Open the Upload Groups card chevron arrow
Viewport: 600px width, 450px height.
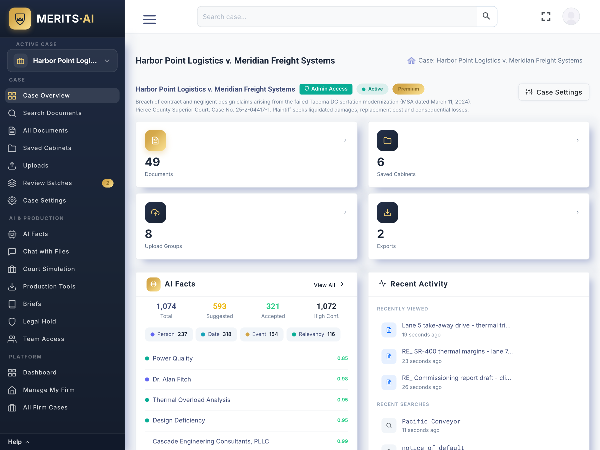(x=345, y=212)
